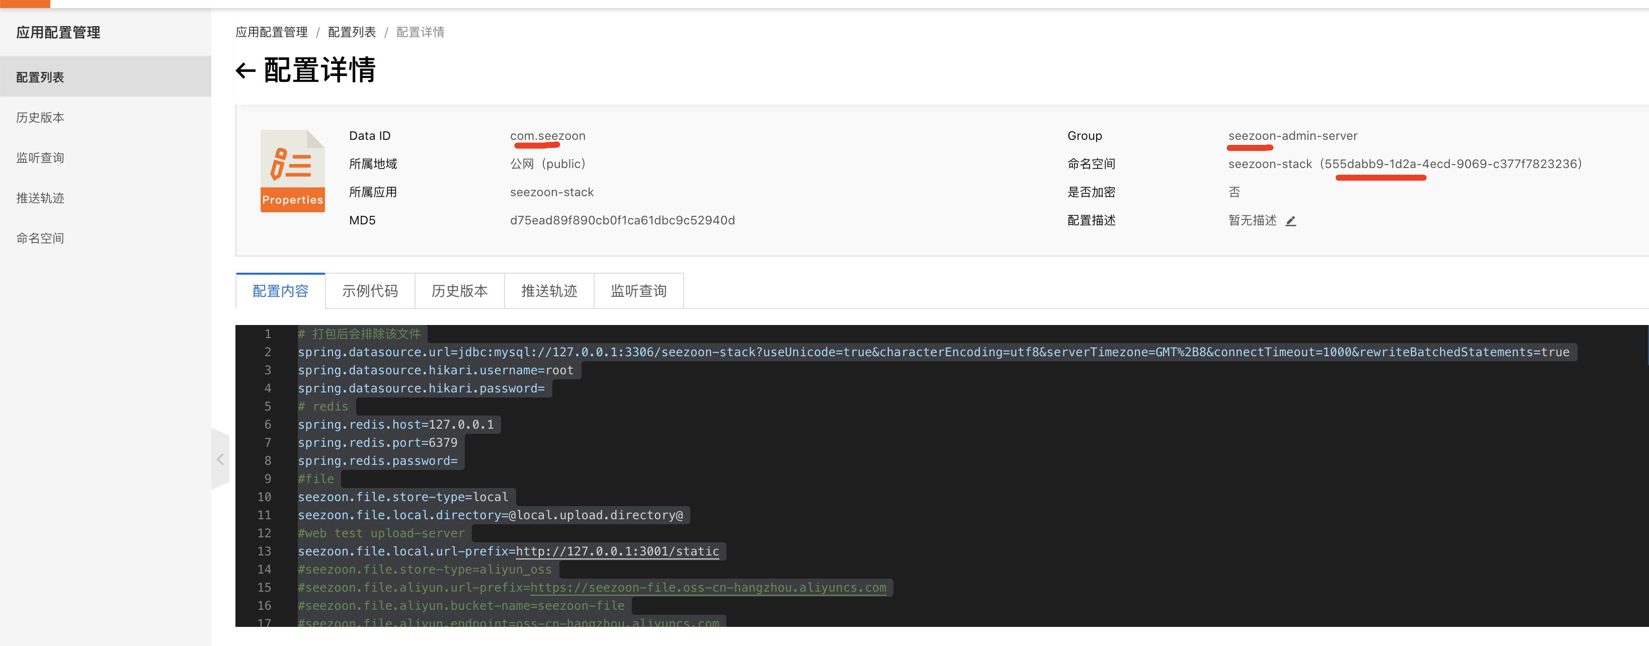Open 推送轨迹 from the left sidebar
1649x646 pixels.
40,198
